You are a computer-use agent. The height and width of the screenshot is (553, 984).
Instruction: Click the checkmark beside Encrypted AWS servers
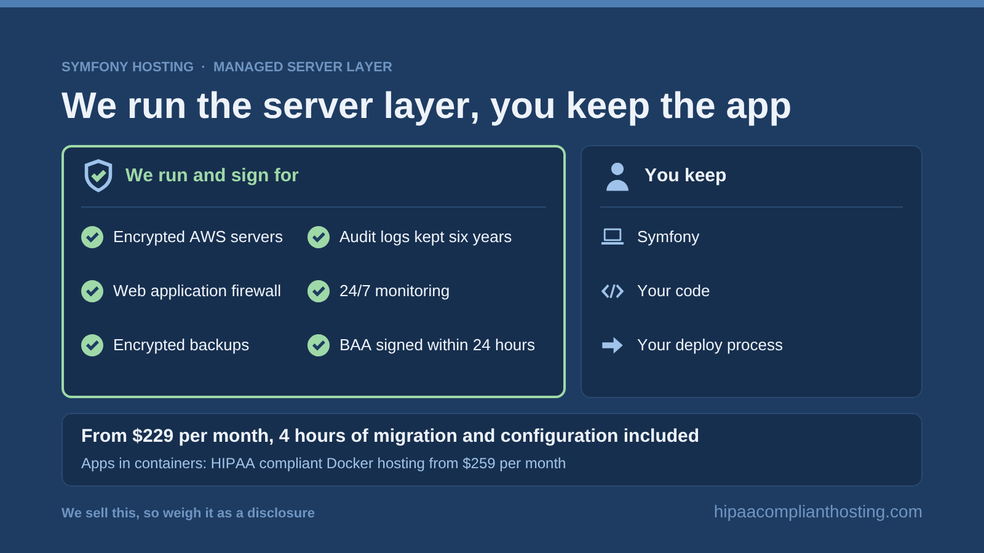(x=92, y=237)
